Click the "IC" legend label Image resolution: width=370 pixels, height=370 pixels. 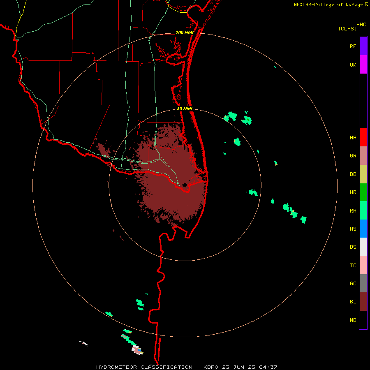(353, 266)
